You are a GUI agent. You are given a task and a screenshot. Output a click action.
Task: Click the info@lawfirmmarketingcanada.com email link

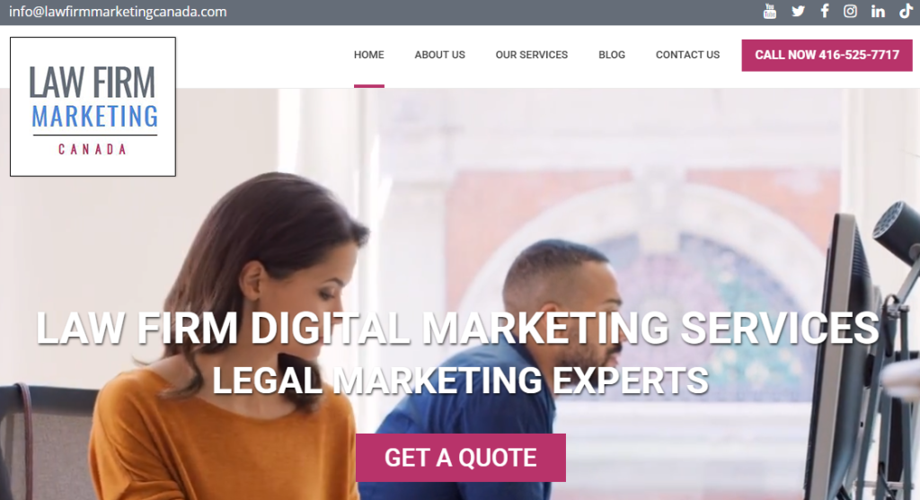(118, 12)
